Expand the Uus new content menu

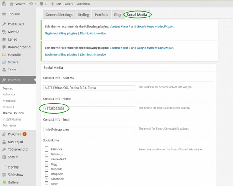coord(57,4)
